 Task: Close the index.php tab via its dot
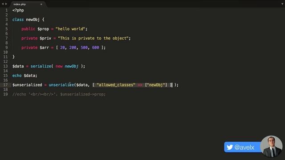pos(41,4)
